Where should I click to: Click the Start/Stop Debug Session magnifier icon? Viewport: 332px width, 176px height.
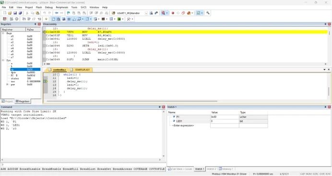click(163, 13)
